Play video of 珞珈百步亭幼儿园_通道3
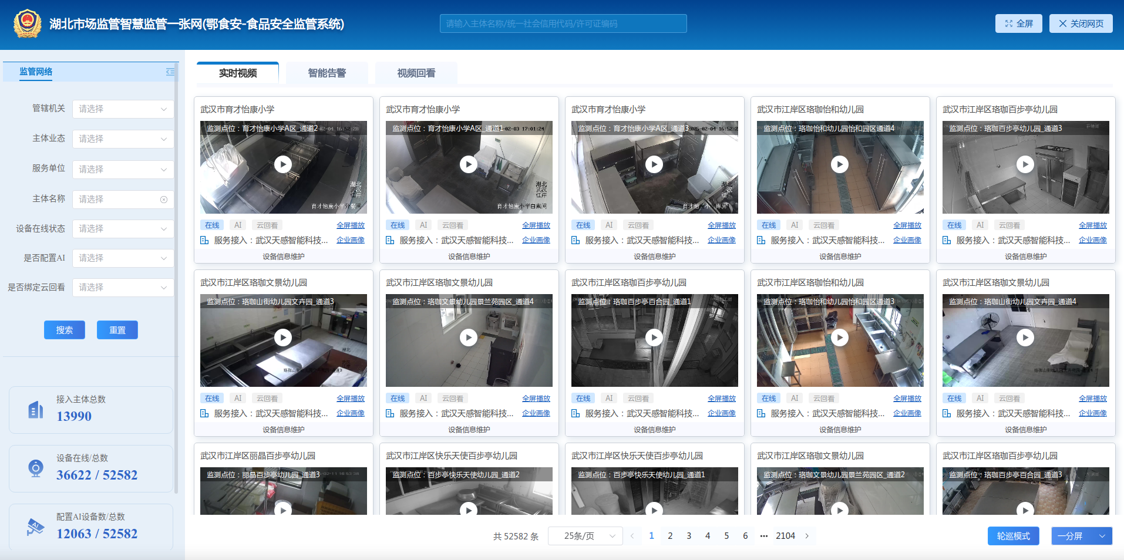Image resolution: width=1124 pixels, height=560 pixels. click(x=1025, y=164)
